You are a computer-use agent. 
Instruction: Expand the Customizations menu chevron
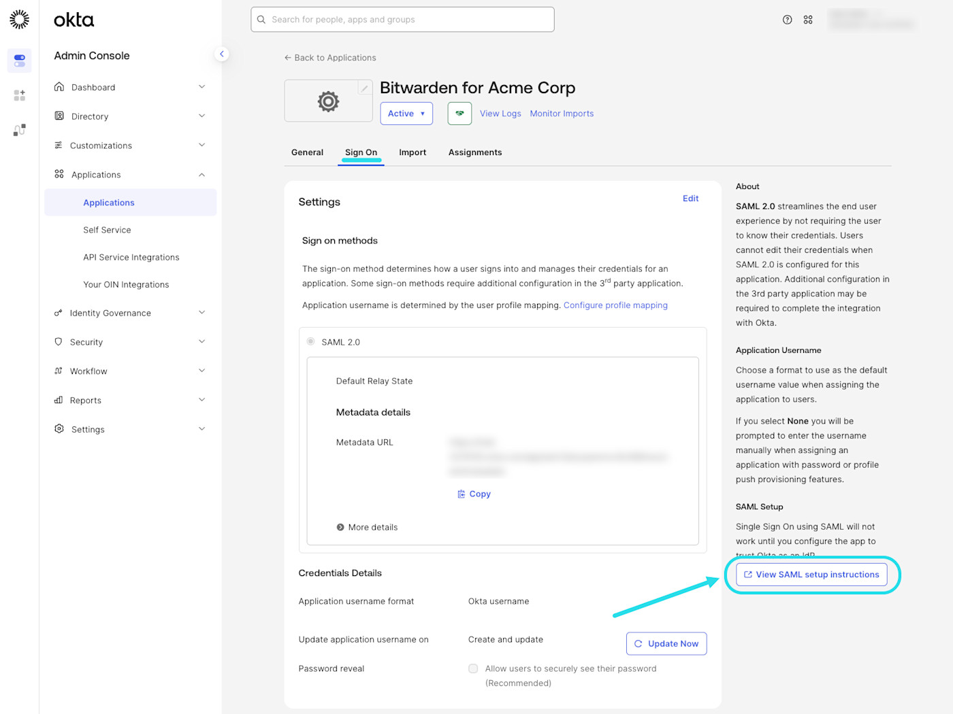tap(201, 145)
